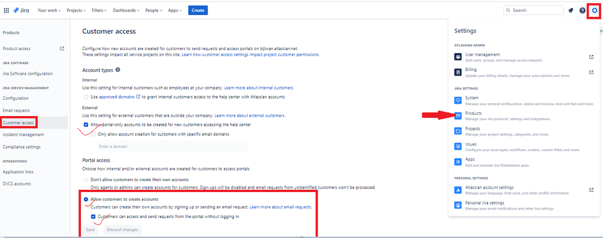Click the external link icon for Atlassian account settings
The image size is (603, 238).
pos(592,190)
